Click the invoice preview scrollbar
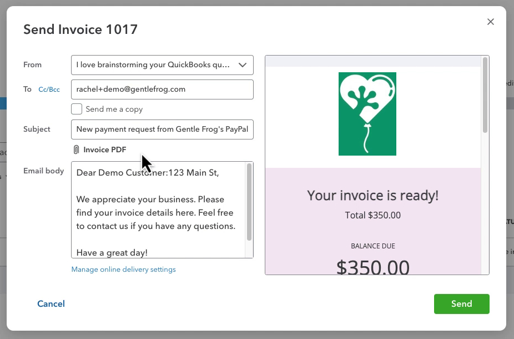 click(485, 95)
